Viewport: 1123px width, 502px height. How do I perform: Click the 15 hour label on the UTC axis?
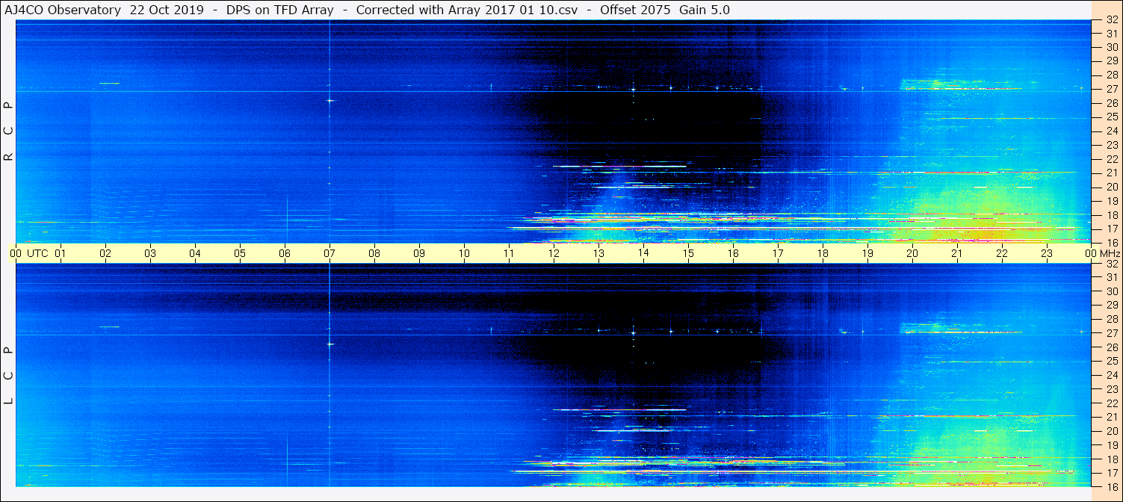688,253
